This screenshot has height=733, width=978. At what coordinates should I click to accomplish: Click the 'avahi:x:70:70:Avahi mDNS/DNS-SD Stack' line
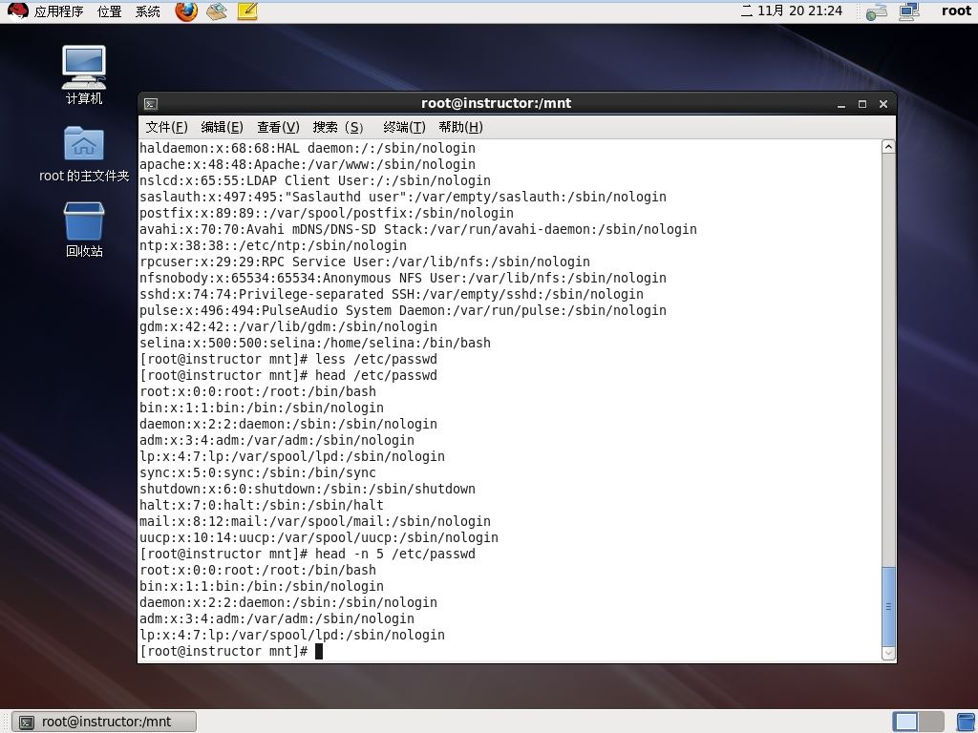(x=418, y=229)
